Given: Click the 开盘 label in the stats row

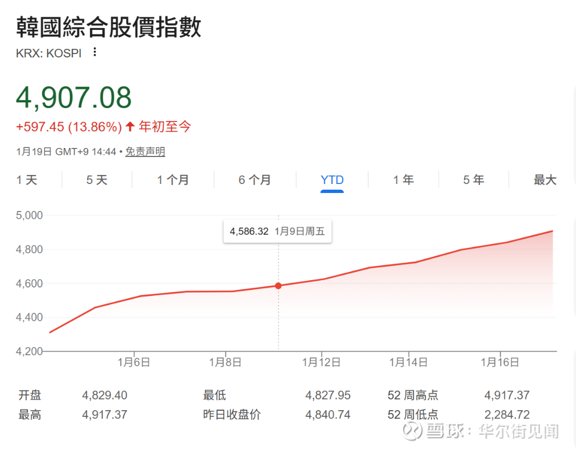Looking at the screenshot, I should tap(30, 395).
